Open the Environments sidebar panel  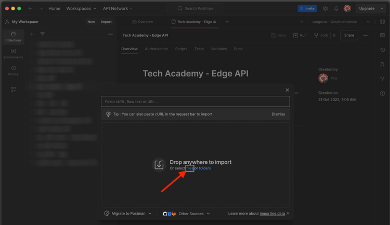click(13, 53)
